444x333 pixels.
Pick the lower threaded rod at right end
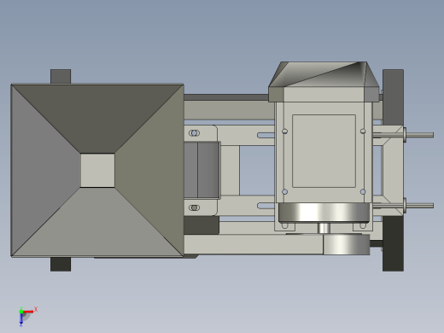point(418,206)
